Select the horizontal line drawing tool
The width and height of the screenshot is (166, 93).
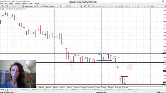click(133, 6)
